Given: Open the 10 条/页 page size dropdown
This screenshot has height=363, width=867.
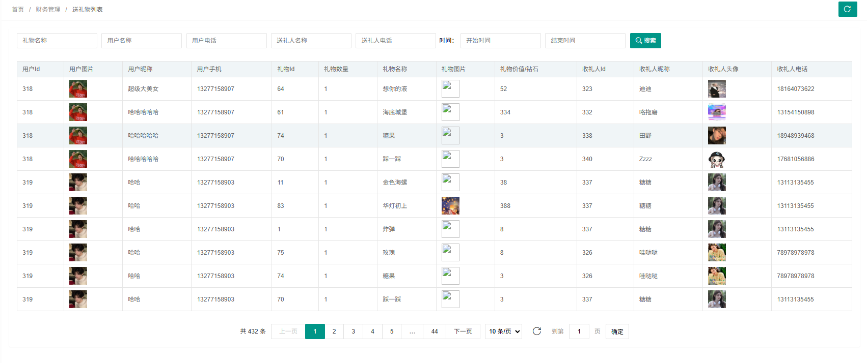Looking at the screenshot, I should pyautogui.click(x=504, y=331).
